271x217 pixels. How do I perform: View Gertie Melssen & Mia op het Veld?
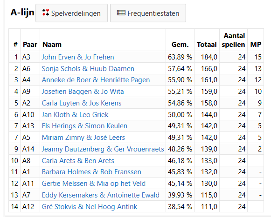[x=94, y=184]
